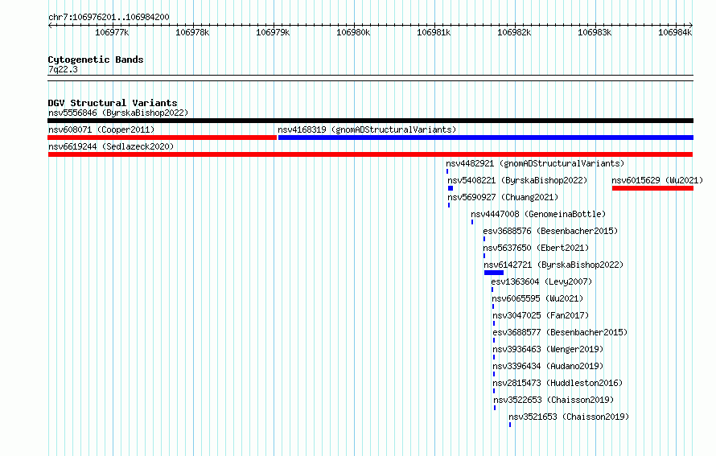The image size is (716, 456).
Task: Open nsv6142721 (ByrskaBishop2022) label
Action: tap(553, 265)
